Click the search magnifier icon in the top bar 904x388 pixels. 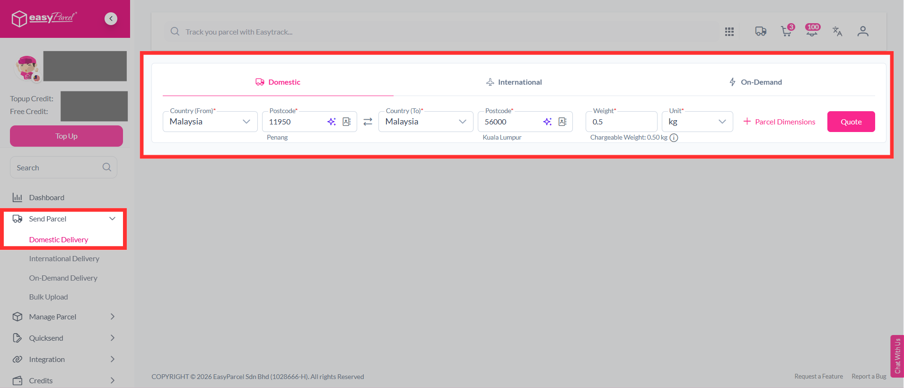pyautogui.click(x=175, y=32)
